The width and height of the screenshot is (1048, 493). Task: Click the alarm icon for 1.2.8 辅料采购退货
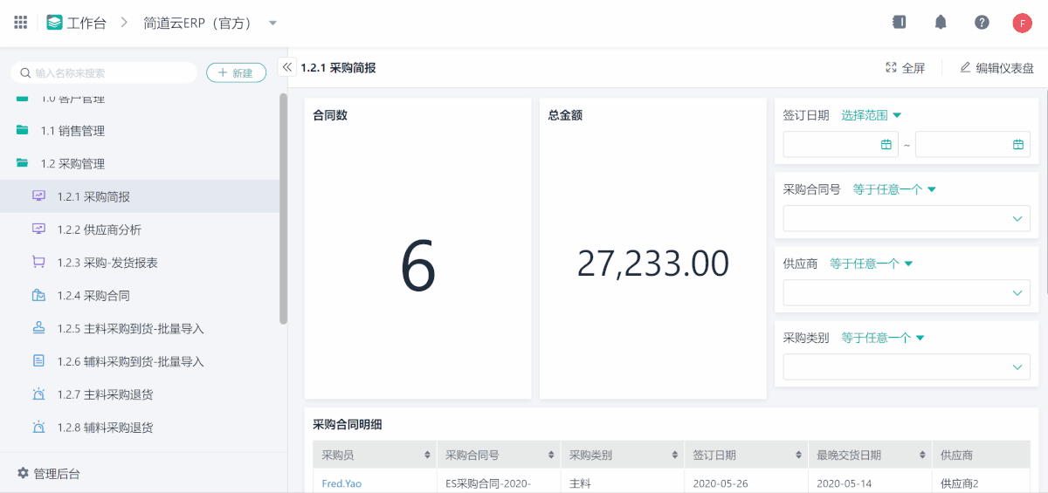coord(38,428)
